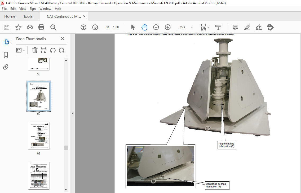Print the document with printer icon
This screenshot has width=301, height=193.
[41, 27]
